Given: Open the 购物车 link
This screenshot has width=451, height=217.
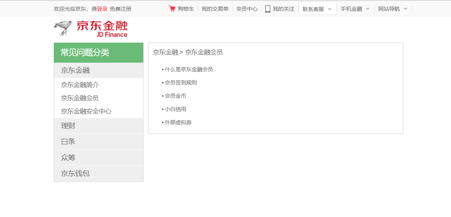Looking at the screenshot, I should [x=186, y=9].
